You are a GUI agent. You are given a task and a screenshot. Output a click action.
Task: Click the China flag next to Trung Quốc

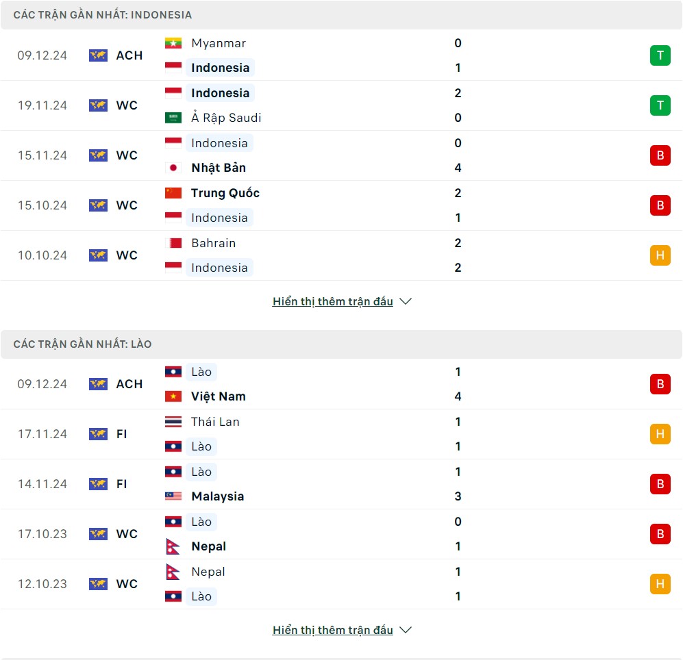coord(173,193)
